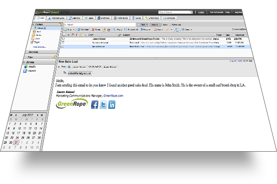Click the flag column header icon
Image resolution: width=277 pixels, height=184 pixels.
point(73,35)
